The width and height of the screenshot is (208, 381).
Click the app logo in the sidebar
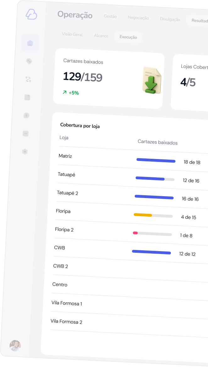[x=31, y=14]
